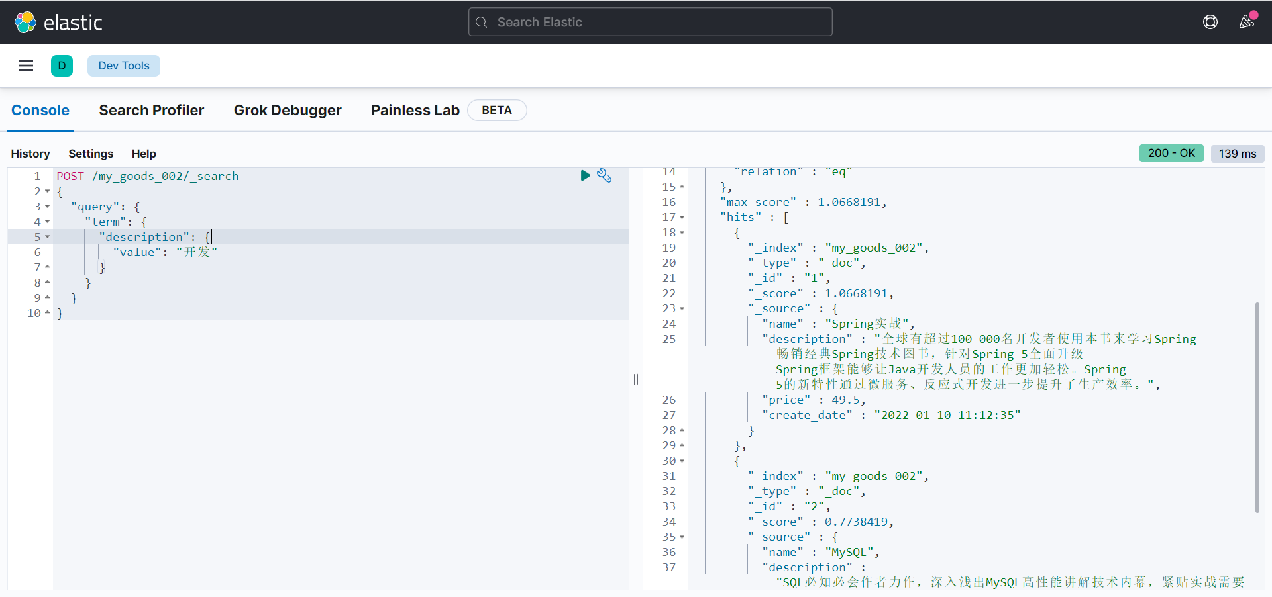Collapse the term block on editor line 4
Viewport: 1272px width, 597px height.
pos(47,222)
